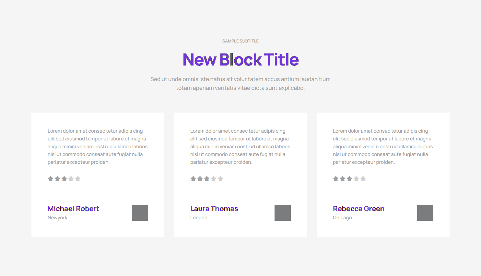Screen dimensions: 481x276
Task: Click Rebecca Green's avatar thumbnail
Action: click(x=425, y=213)
